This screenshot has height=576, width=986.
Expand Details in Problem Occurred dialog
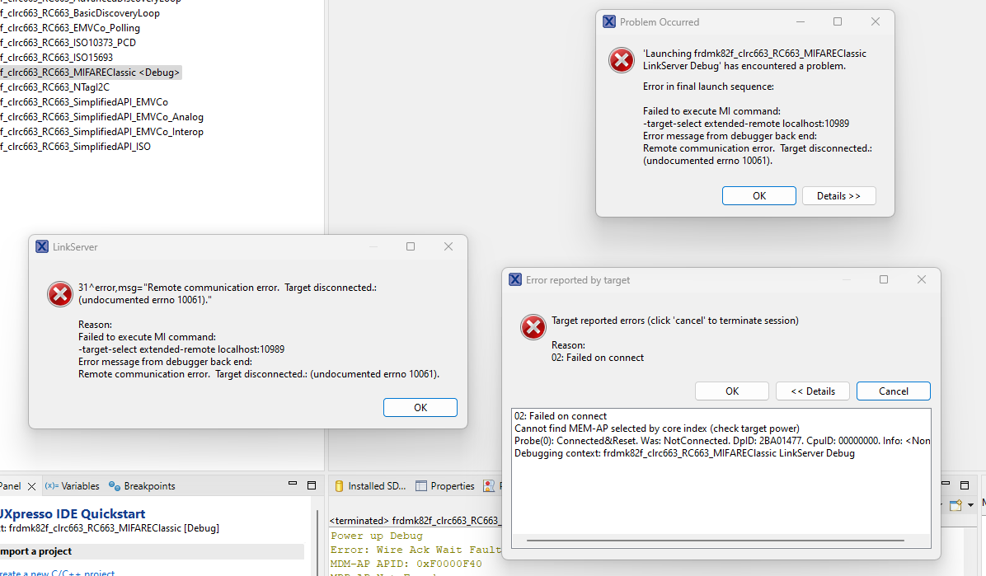pos(838,195)
